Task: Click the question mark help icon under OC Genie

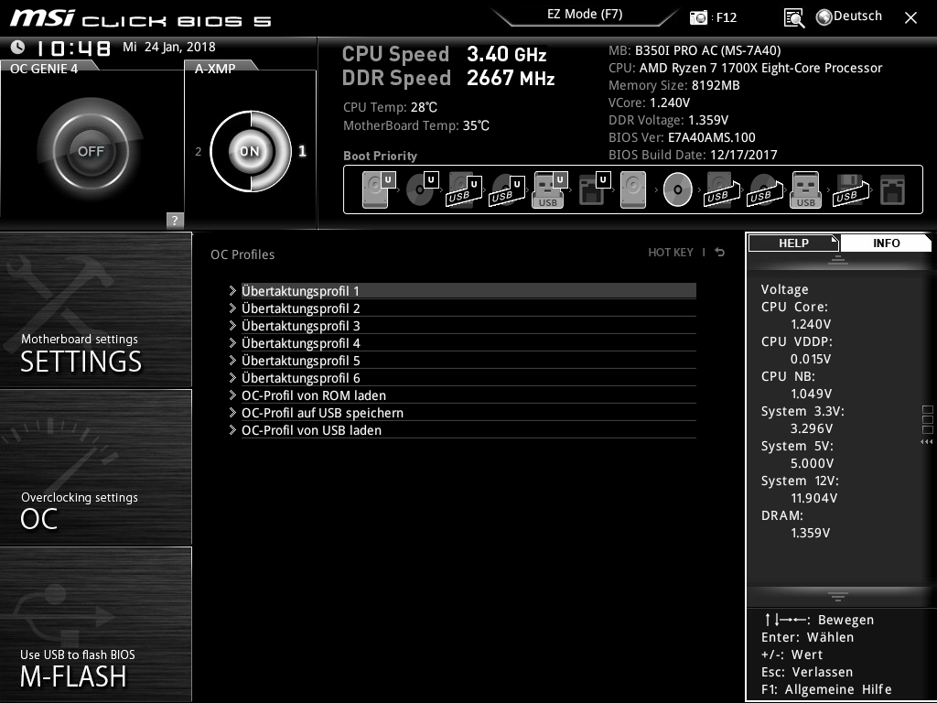Action: (x=175, y=220)
